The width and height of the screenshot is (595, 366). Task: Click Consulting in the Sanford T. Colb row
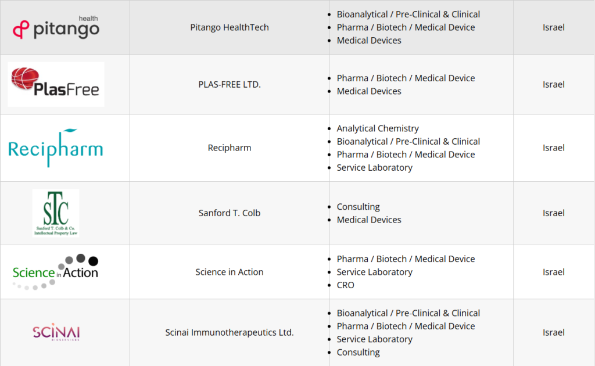358,207
